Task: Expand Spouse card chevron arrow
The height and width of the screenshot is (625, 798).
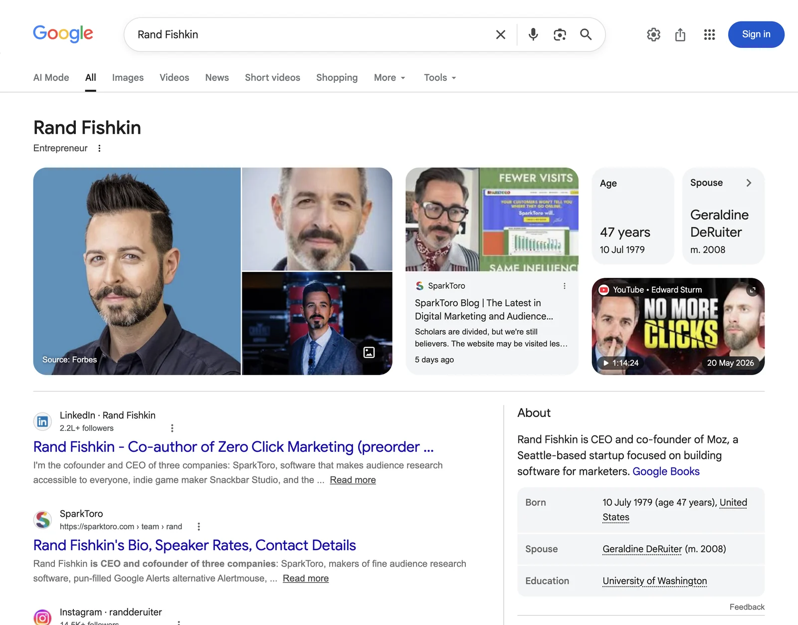Action: (x=749, y=183)
